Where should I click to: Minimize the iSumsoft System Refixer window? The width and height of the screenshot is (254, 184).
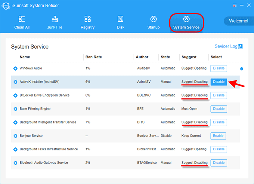pos(242,5)
